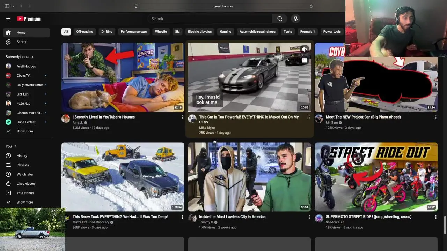
Task: Open Liked videos in the sidebar
Action: pyautogui.click(x=27, y=184)
